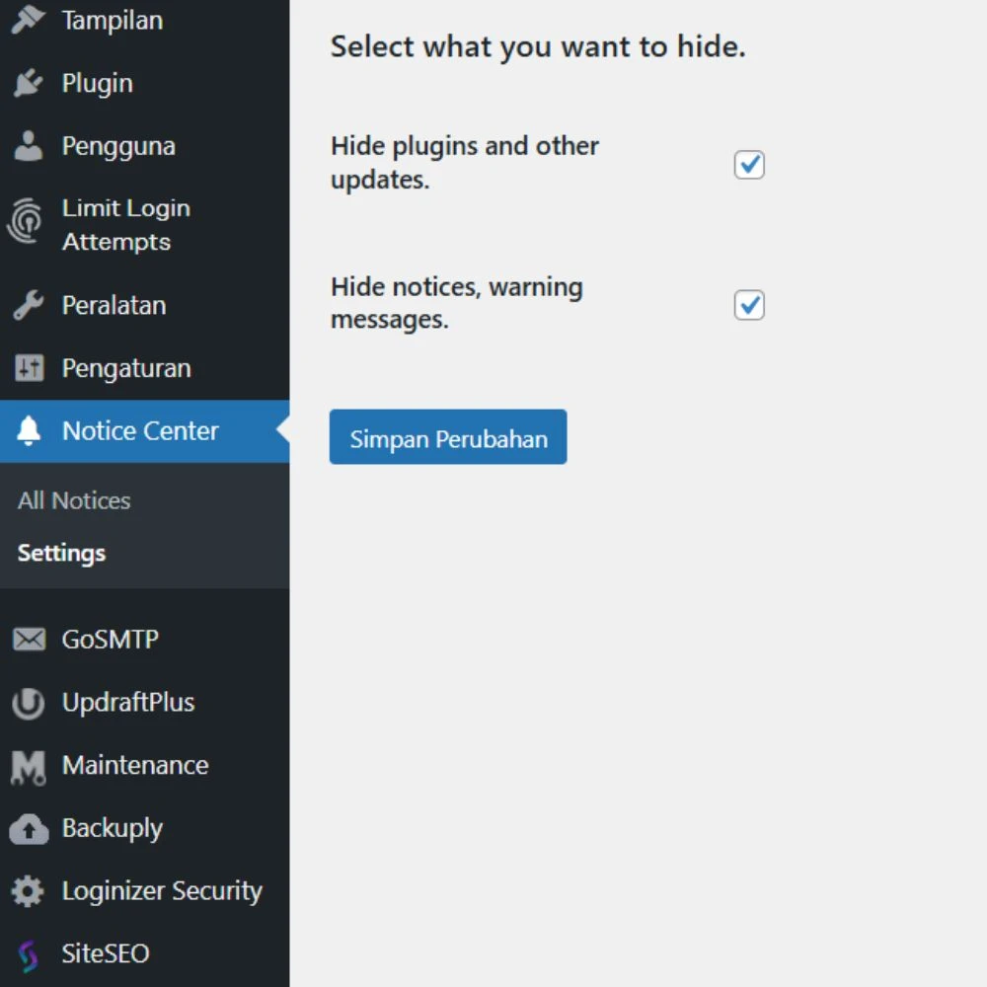Uncheck Hide plugins and other updates
The image size is (987, 987).
pos(749,165)
